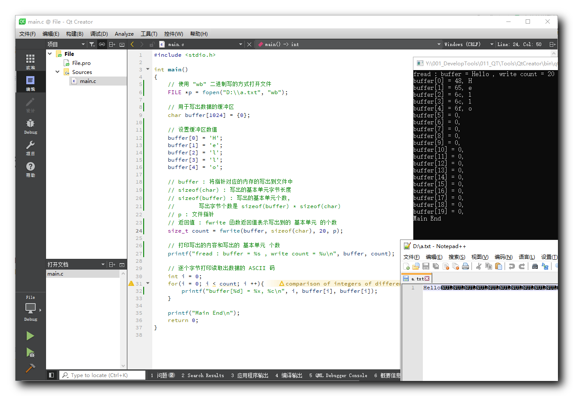The image size is (573, 396).
Task: Open the File Debug kit selector
Action: tap(30, 308)
